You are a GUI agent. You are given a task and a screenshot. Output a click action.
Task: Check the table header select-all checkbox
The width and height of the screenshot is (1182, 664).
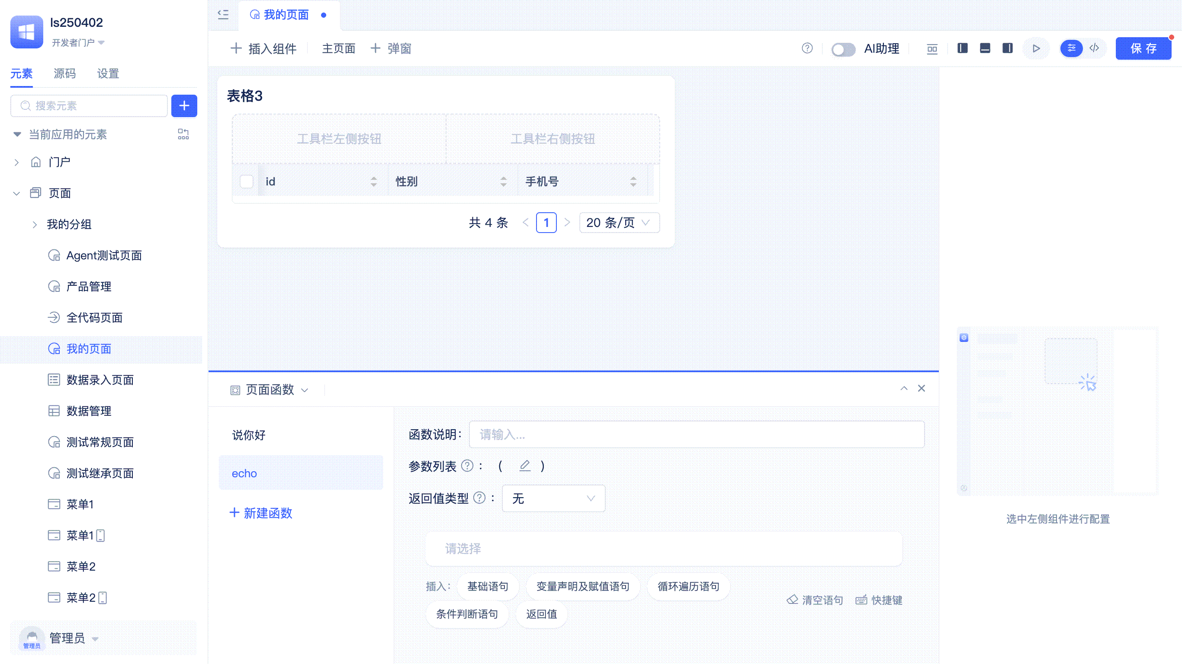[247, 182]
